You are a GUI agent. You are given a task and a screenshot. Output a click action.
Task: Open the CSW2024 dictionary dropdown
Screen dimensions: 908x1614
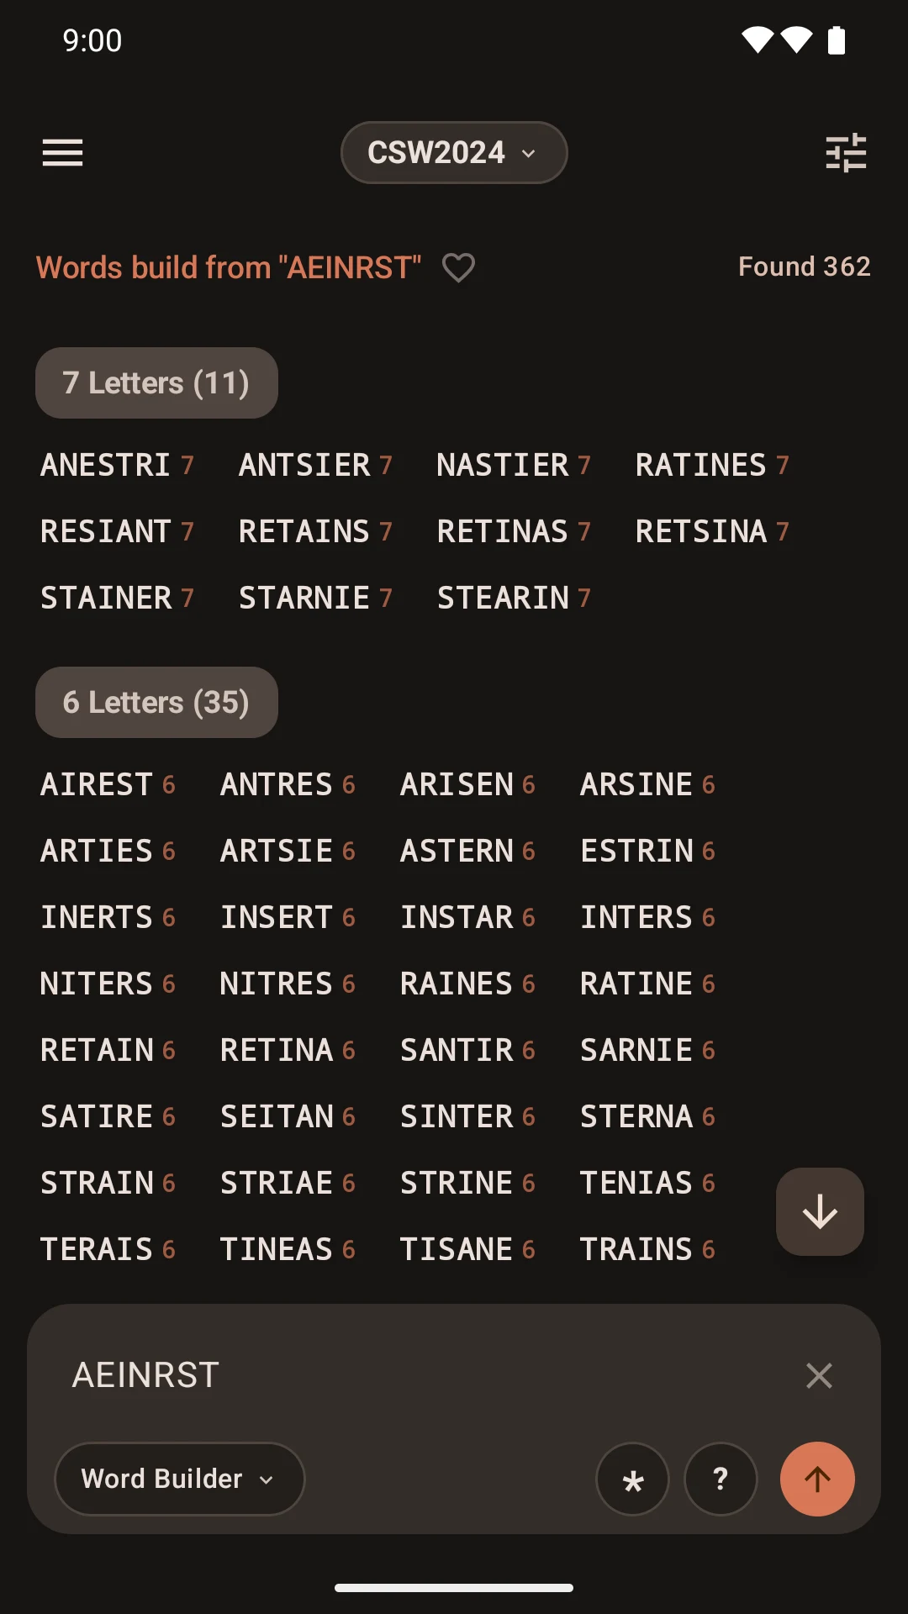tap(454, 153)
